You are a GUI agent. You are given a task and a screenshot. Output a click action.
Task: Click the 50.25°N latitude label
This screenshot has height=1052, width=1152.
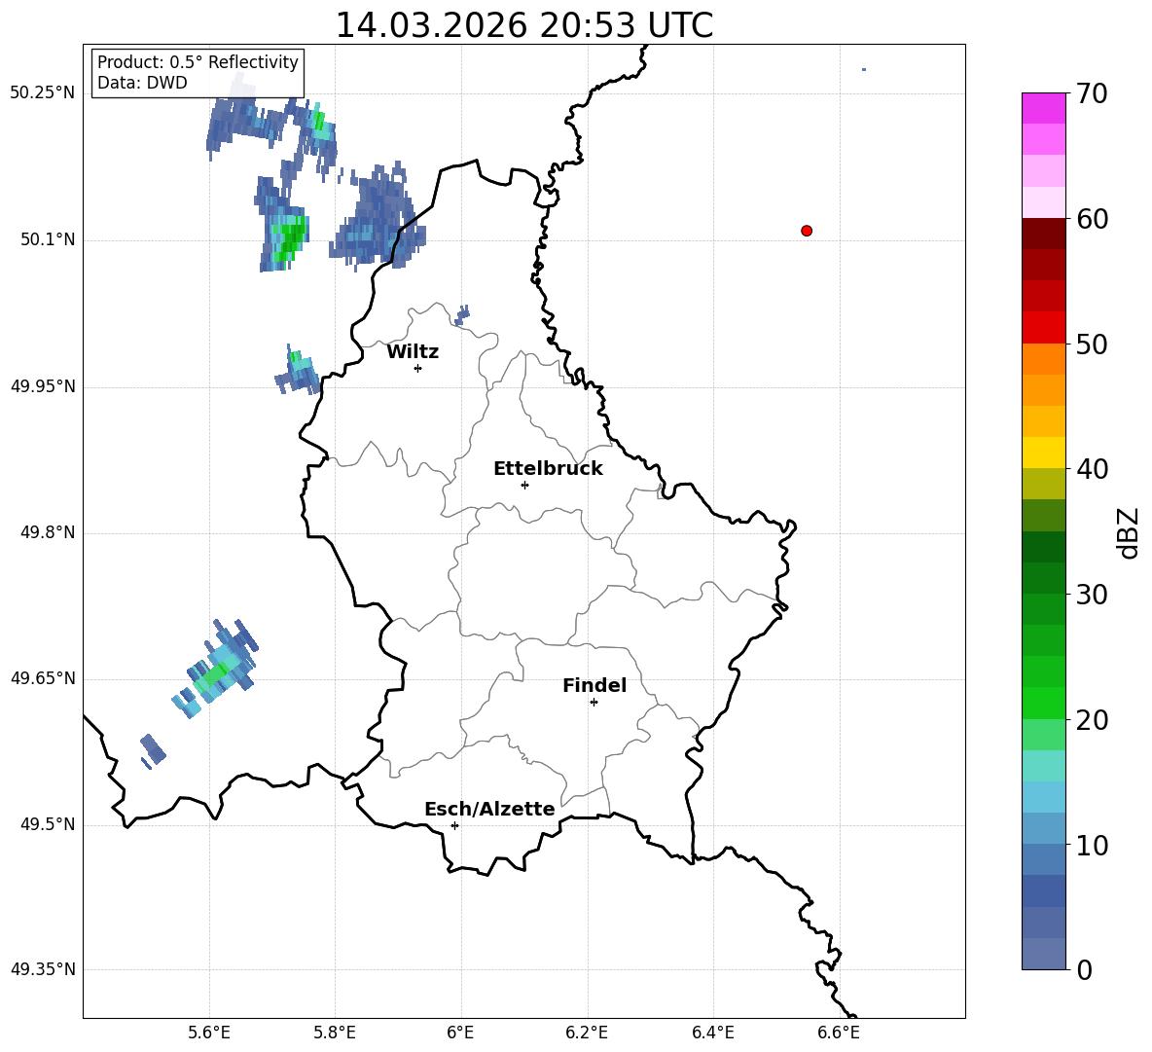43,93
